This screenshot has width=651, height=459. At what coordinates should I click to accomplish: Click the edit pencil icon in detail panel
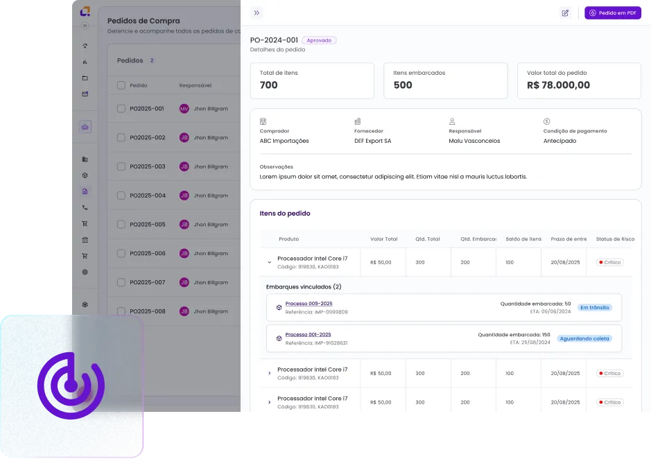pos(565,13)
